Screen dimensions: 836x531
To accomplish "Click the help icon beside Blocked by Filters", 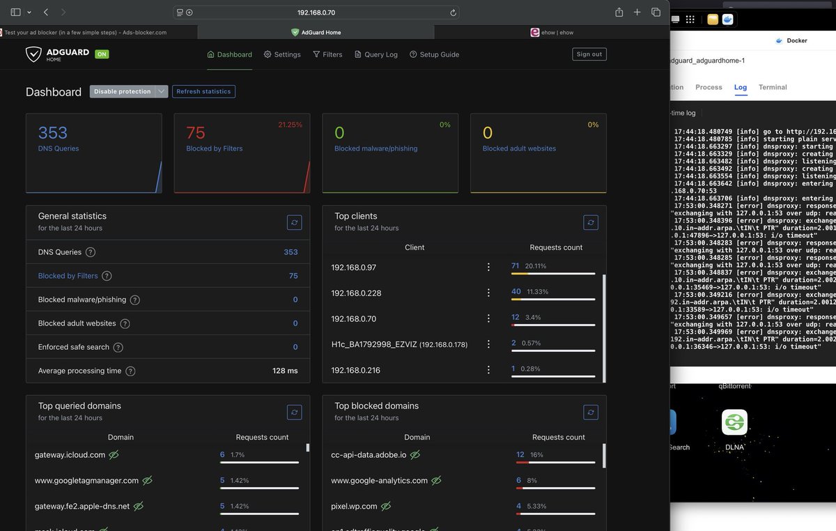I will 107,276.
